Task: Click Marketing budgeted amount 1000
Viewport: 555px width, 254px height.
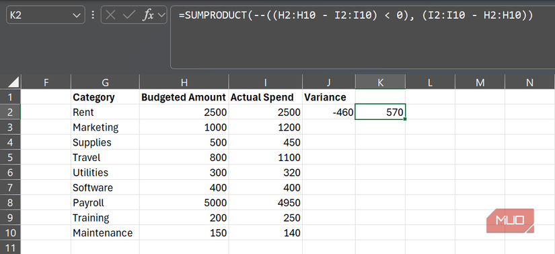Action: (x=184, y=127)
